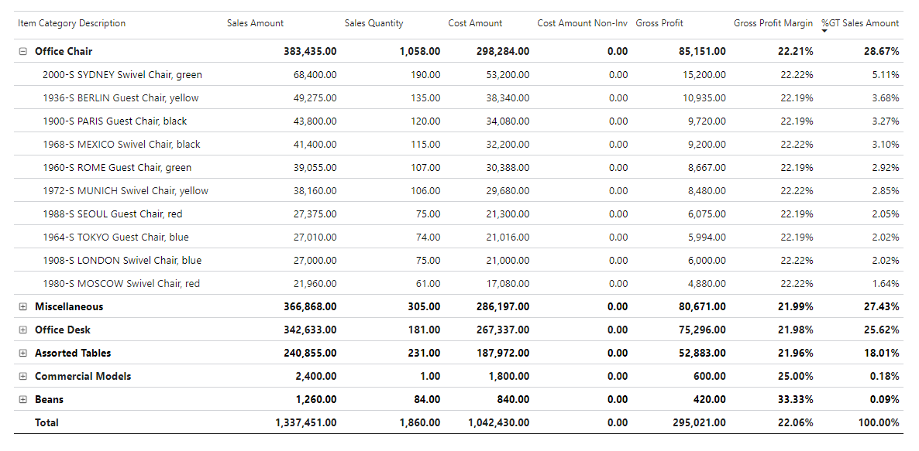Image resolution: width=919 pixels, height=451 pixels.
Task: Click the Item Category Description column header
Action: point(71,23)
